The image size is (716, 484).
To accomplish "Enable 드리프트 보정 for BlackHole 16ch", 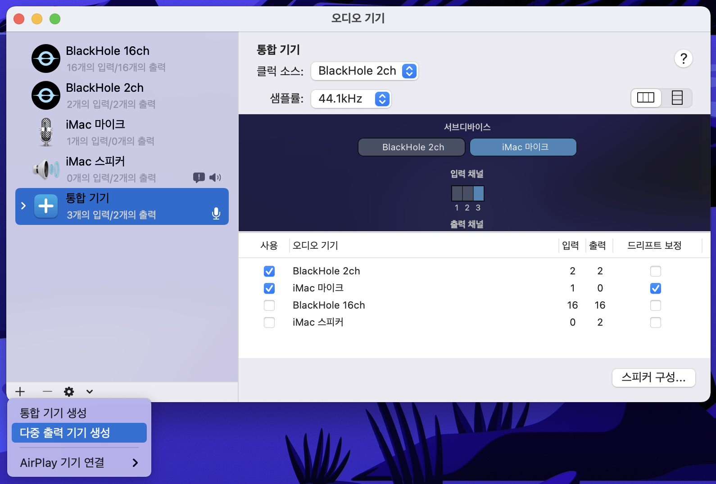I will coord(656,305).
